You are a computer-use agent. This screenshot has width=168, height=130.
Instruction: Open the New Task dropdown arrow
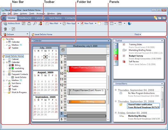click(x=96, y=23)
